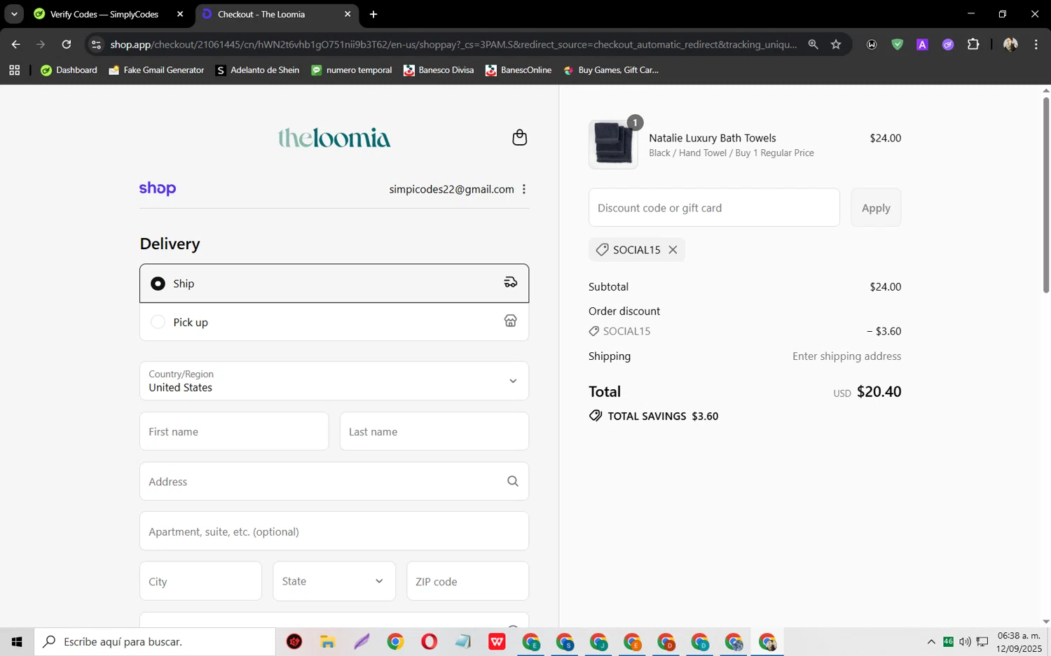Image resolution: width=1051 pixels, height=656 pixels.
Task: Open the tab search dropdown arrow
Action: pos(14,14)
